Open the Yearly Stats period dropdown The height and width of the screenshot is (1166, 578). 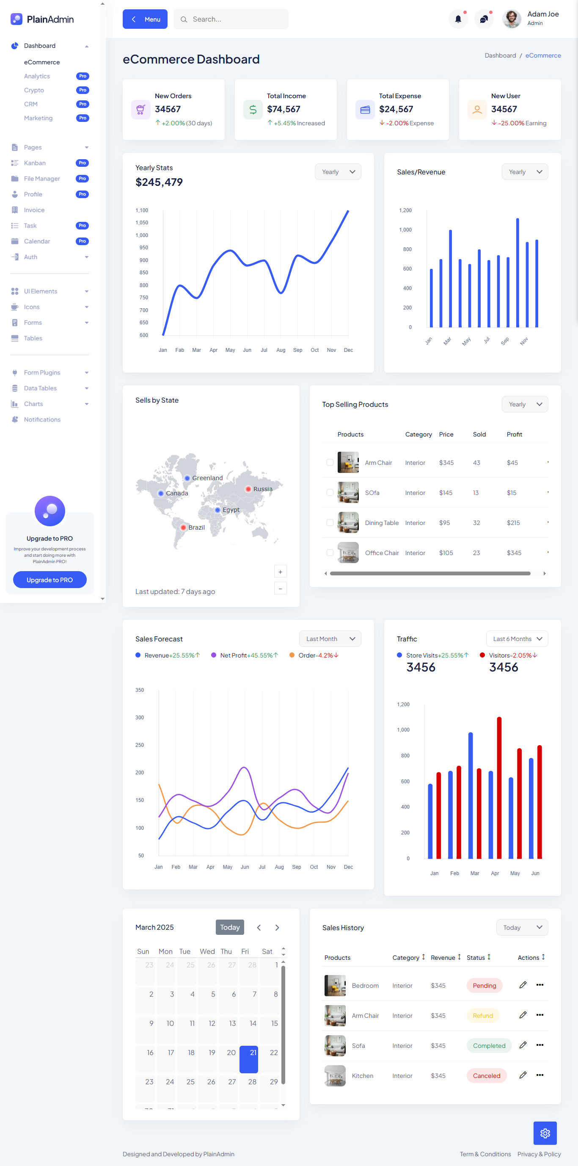point(337,172)
